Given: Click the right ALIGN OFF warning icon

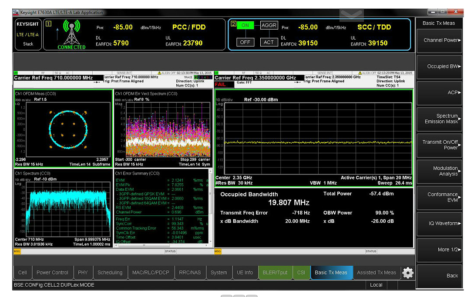Looking at the screenshot, I should (360, 73).
